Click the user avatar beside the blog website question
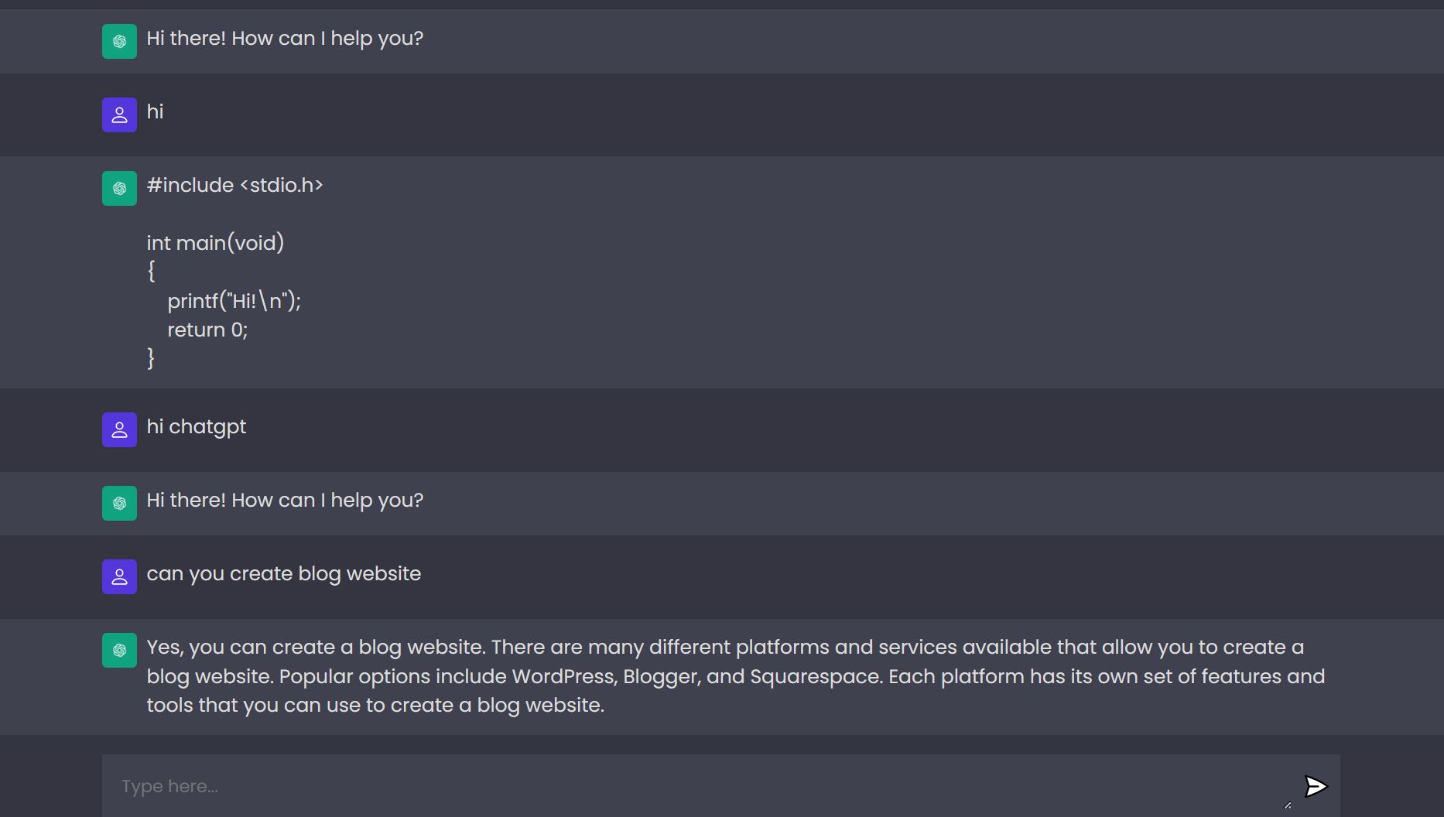Viewport: 1444px width, 817px height. click(119, 576)
